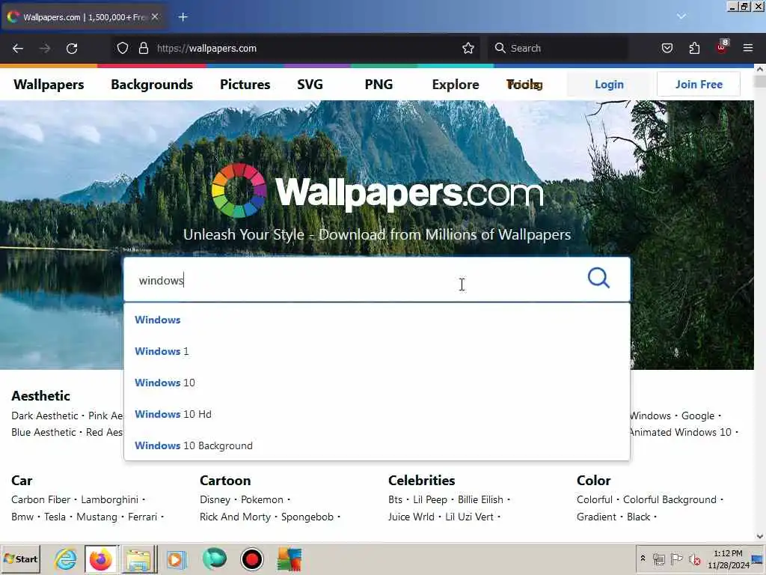Image resolution: width=766 pixels, height=575 pixels.
Task: Click the show desktop button
Action: pos(758,559)
